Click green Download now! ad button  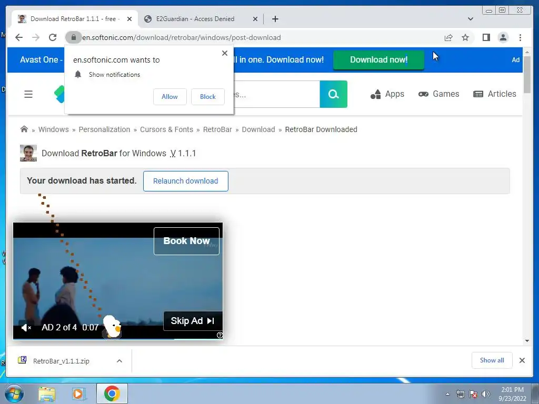pos(378,60)
